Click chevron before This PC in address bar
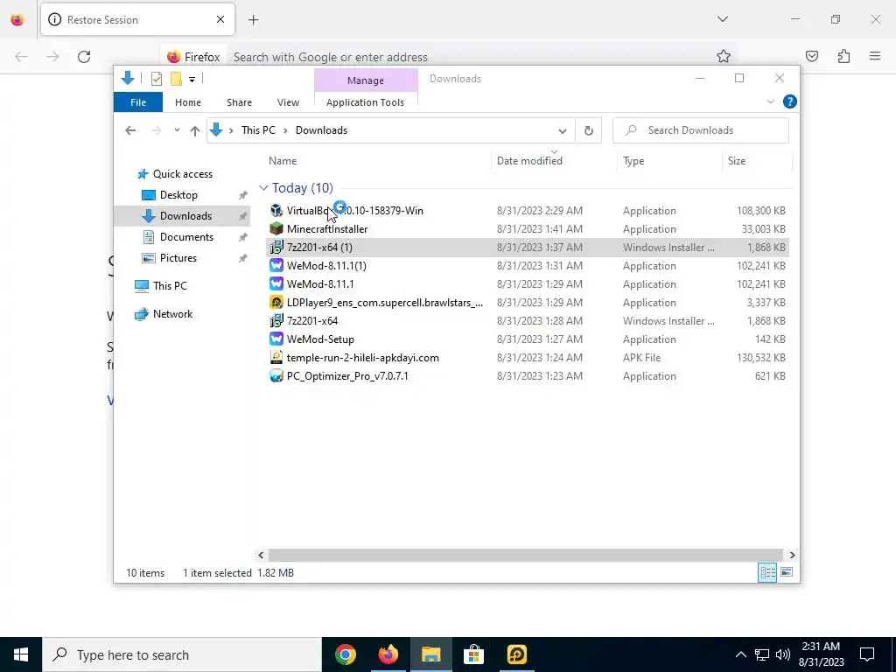This screenshot has height=672, width=896. click(231, 131)
